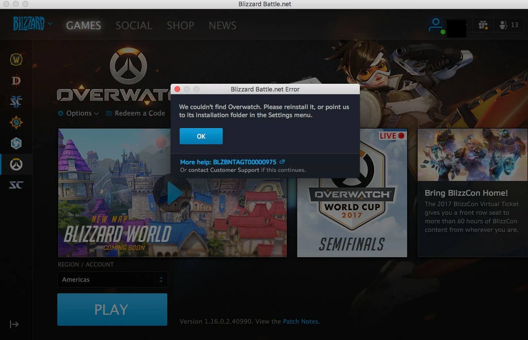Open StarCraft II from the sidebar
Image resolution: width=528 pixels, height=340 pixels.
16,102
